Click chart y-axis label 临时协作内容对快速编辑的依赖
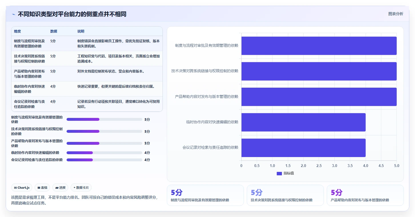415x217 pixels. click(x=212, y=122)
